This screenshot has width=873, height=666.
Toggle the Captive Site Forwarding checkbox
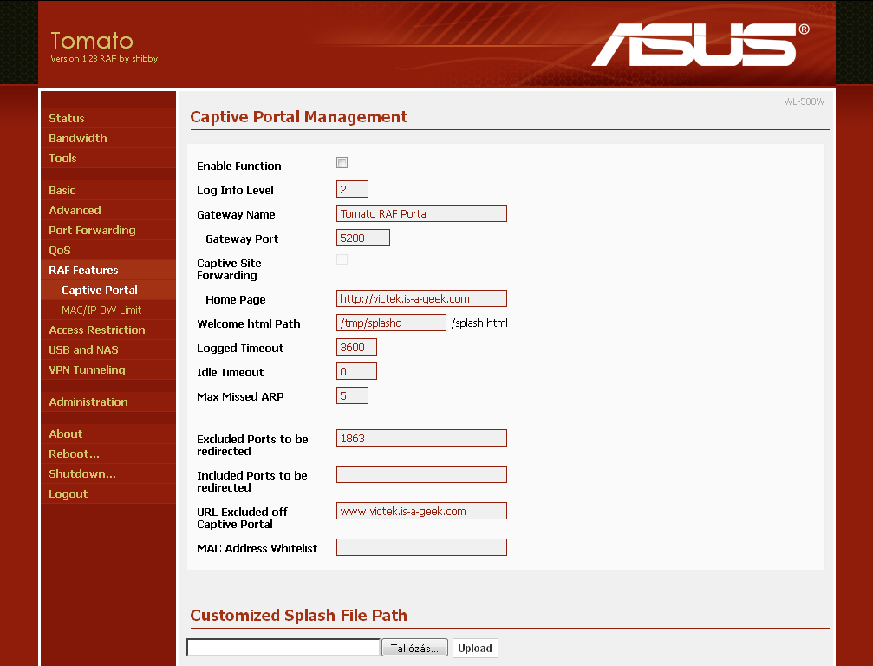point(342,260)
